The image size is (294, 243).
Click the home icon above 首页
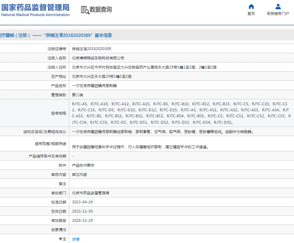coord(251,6)
